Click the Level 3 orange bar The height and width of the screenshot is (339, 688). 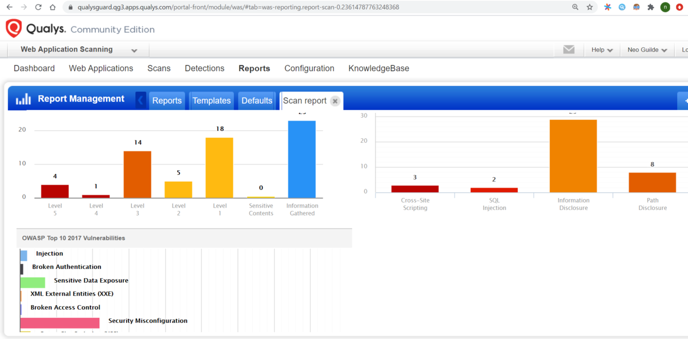137,174
